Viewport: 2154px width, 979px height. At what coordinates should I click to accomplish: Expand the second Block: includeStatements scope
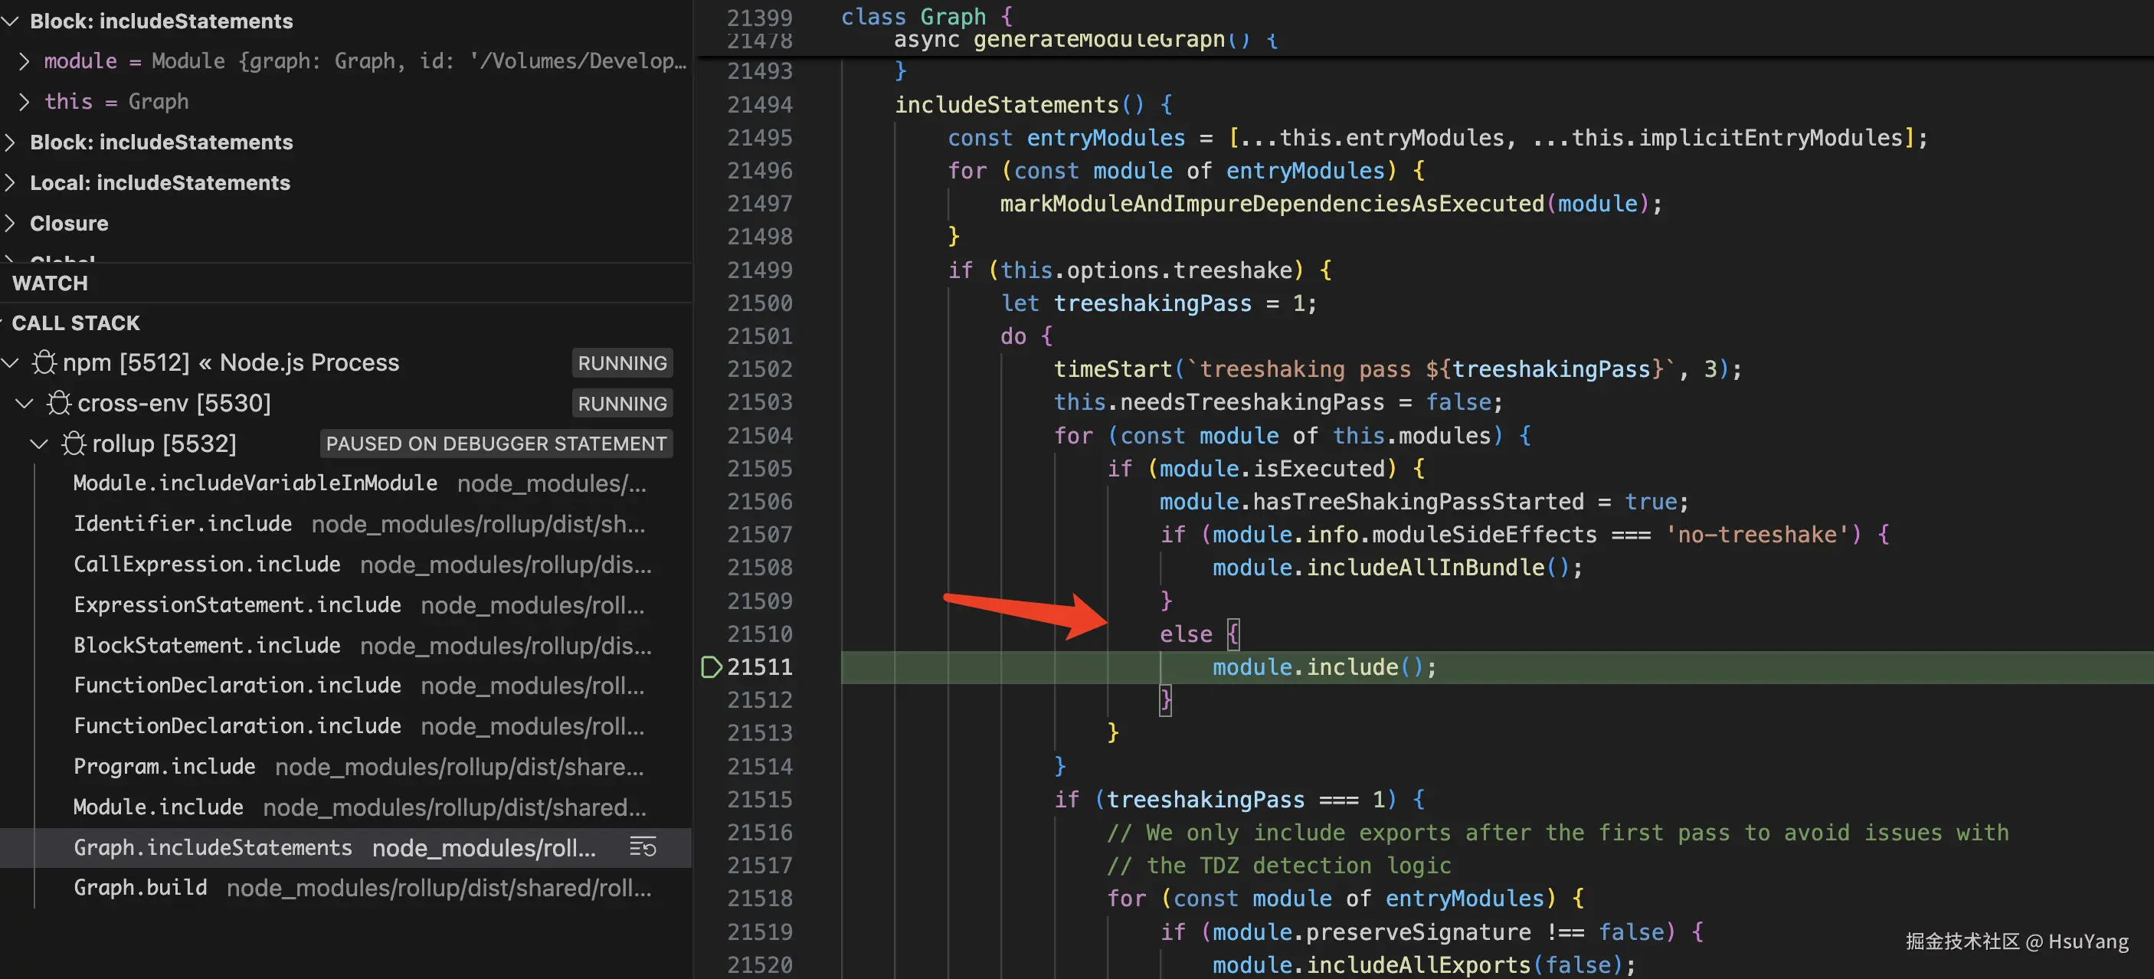coord(10,142)
